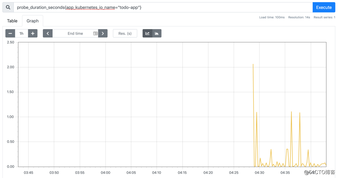Viewport: 338px width, 178px height.
Task: Click the 04:15 x-axis label
Action: (182, 173)
